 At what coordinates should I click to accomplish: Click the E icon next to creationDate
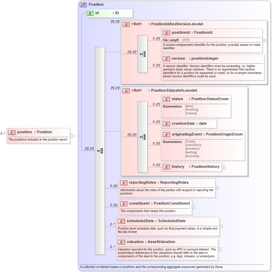[x=166, y=124]
